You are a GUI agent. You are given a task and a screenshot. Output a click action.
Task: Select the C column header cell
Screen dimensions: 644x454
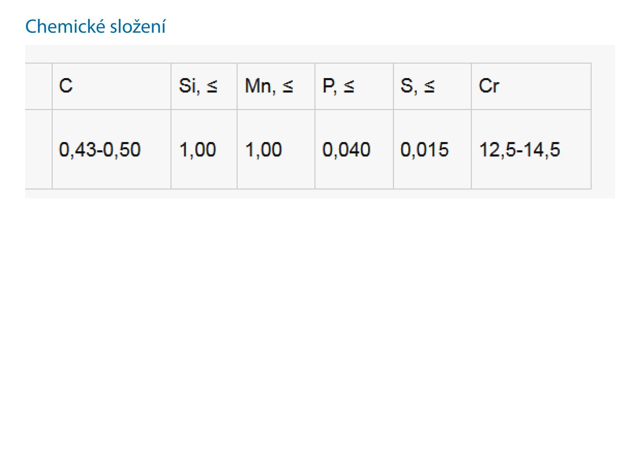(111, 86)
